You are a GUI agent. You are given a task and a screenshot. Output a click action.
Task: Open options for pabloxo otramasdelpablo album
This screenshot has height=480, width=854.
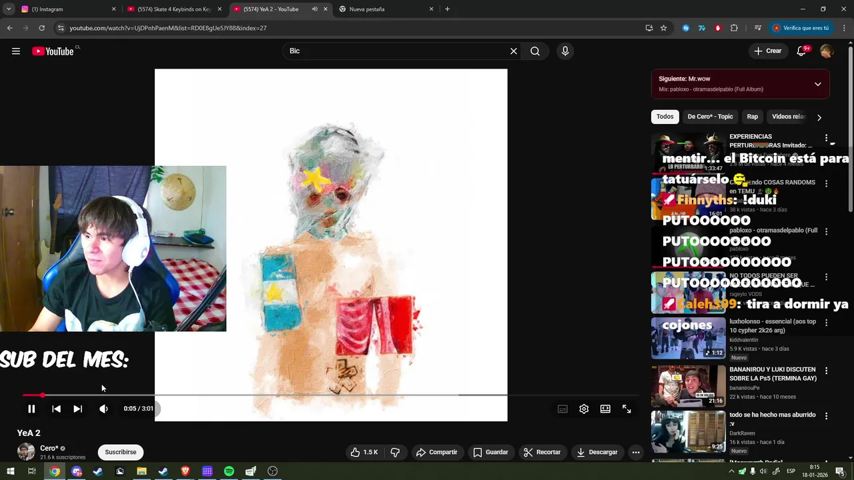click(826, 231)
